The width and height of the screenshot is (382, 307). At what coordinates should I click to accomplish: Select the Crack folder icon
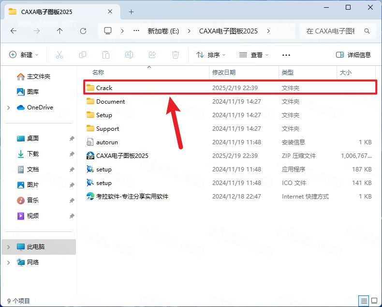point(90,88)
